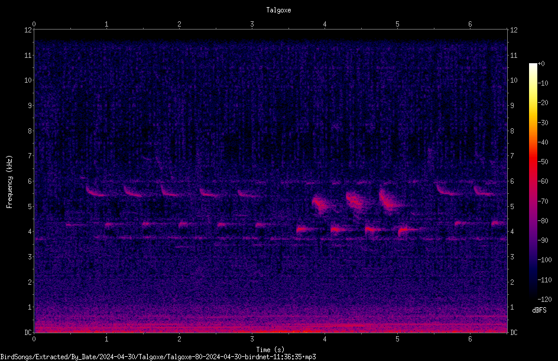The image size is (558, 361).
Task: Click the file path text at bottom
Action: pyautogui.click(x=158, y=357)
